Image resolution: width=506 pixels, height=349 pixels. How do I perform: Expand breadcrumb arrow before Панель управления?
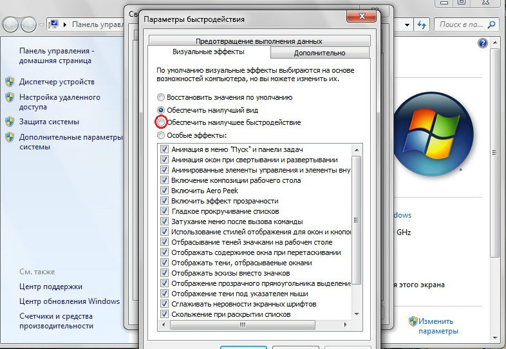coord(65,24)
